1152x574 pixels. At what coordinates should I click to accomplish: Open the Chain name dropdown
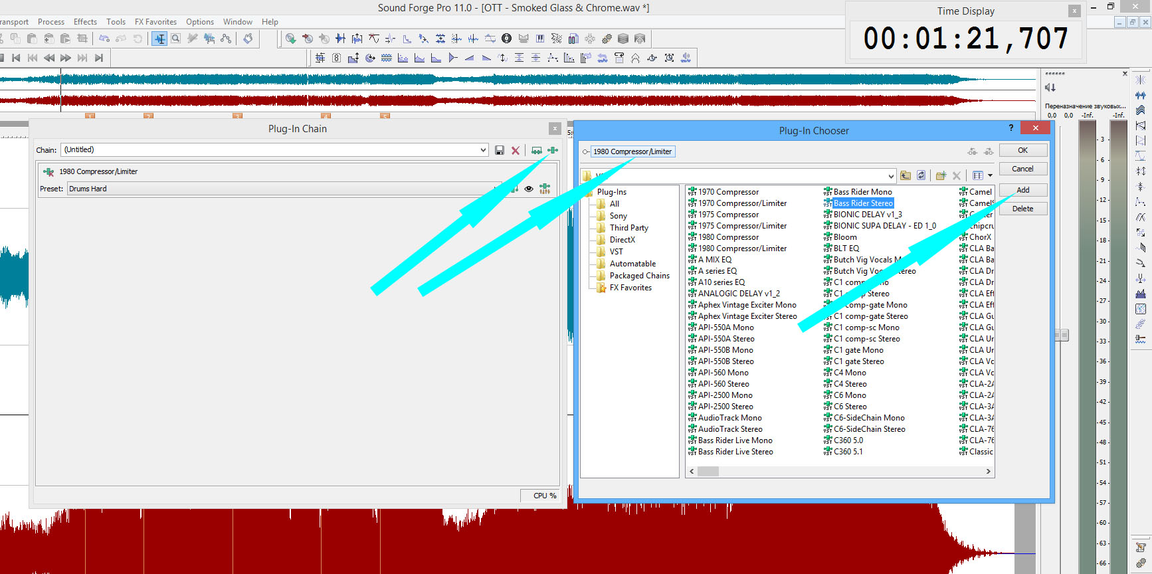[483, 150]
